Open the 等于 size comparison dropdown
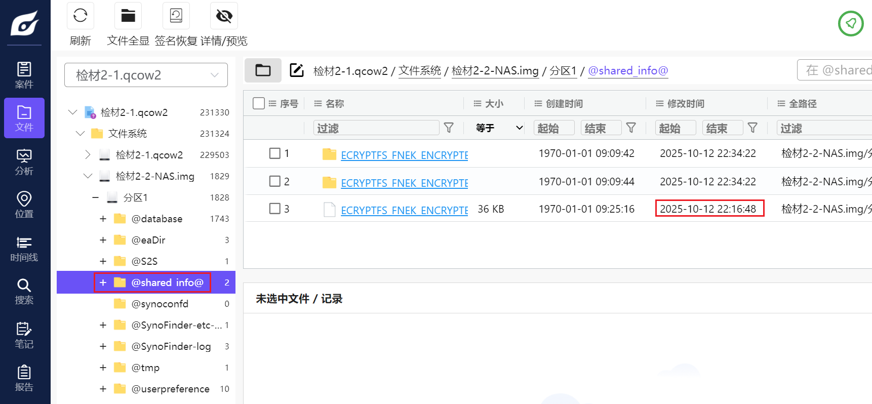The height and width of the screenshot is (404, 872). 498,128
